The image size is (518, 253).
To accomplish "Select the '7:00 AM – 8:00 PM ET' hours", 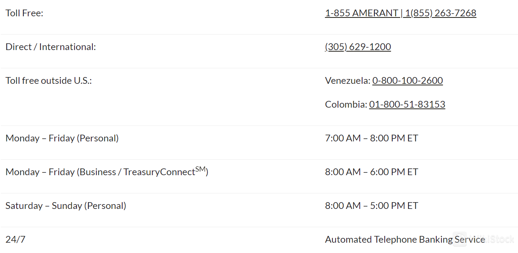I will pyautogui.click(x=372, y=138).
